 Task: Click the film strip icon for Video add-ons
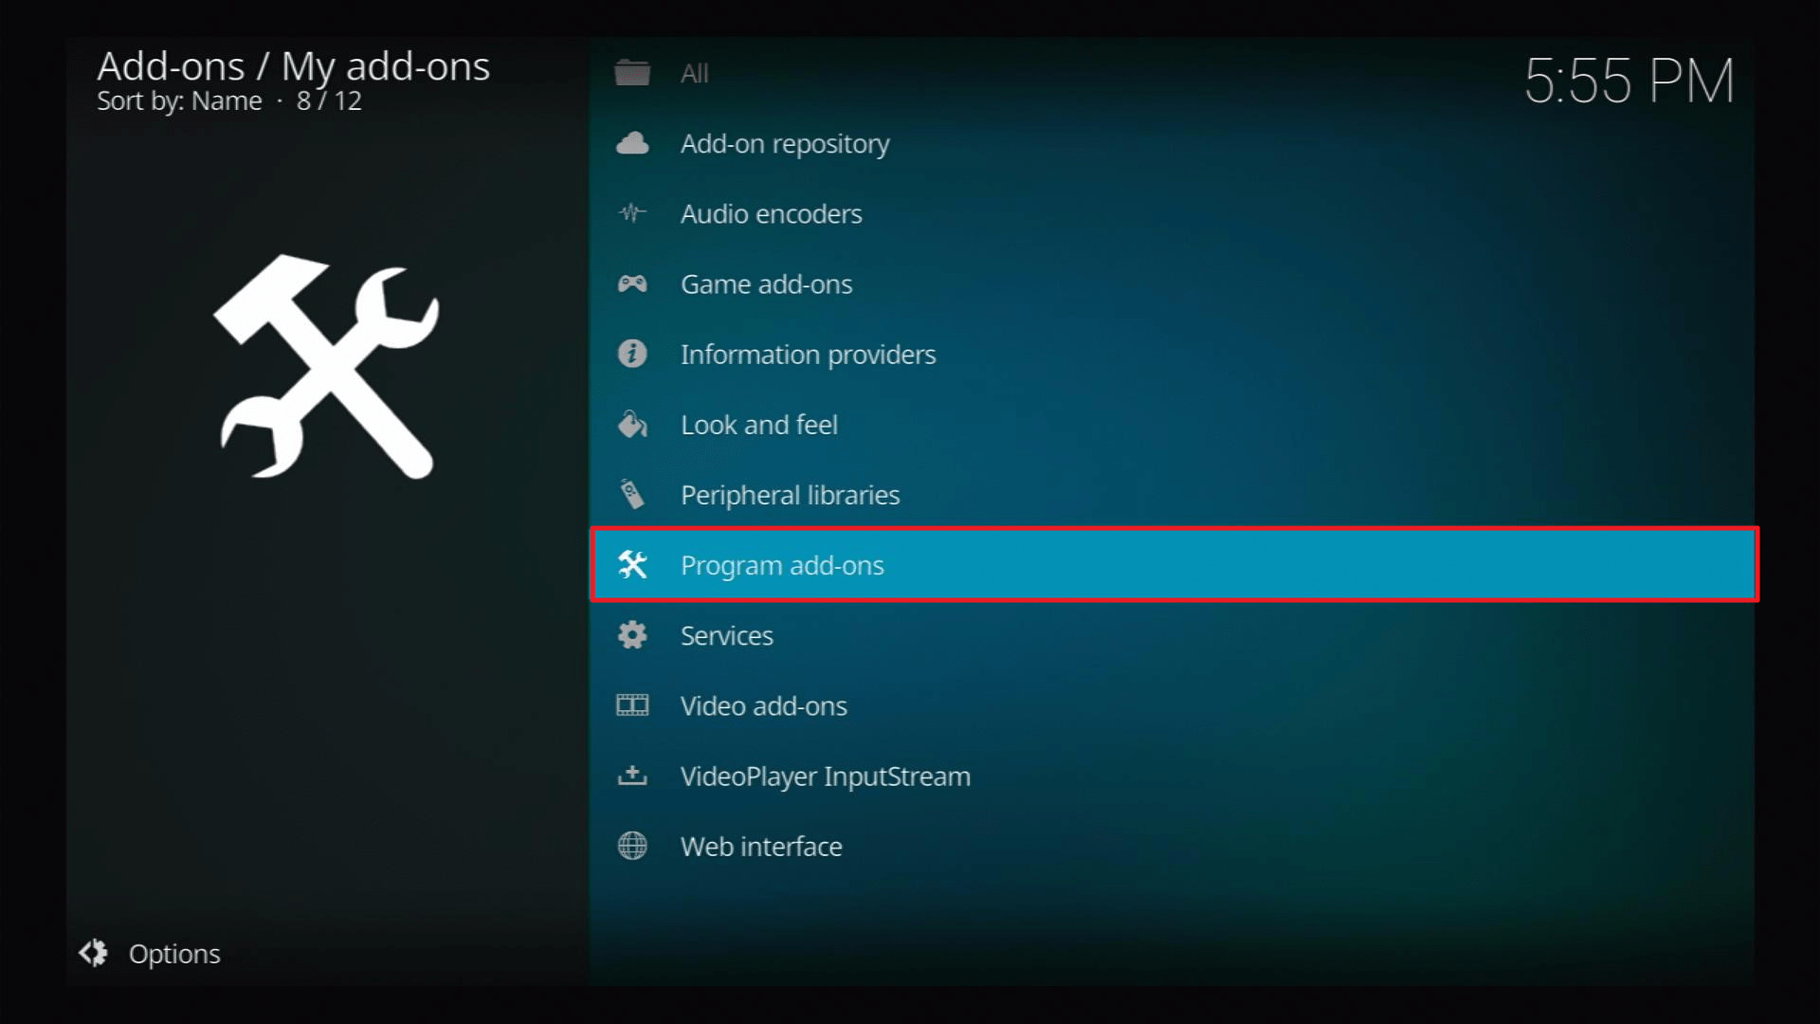(x=632, y=705)
